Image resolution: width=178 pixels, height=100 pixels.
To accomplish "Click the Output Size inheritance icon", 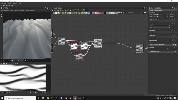I will [172, 12].
